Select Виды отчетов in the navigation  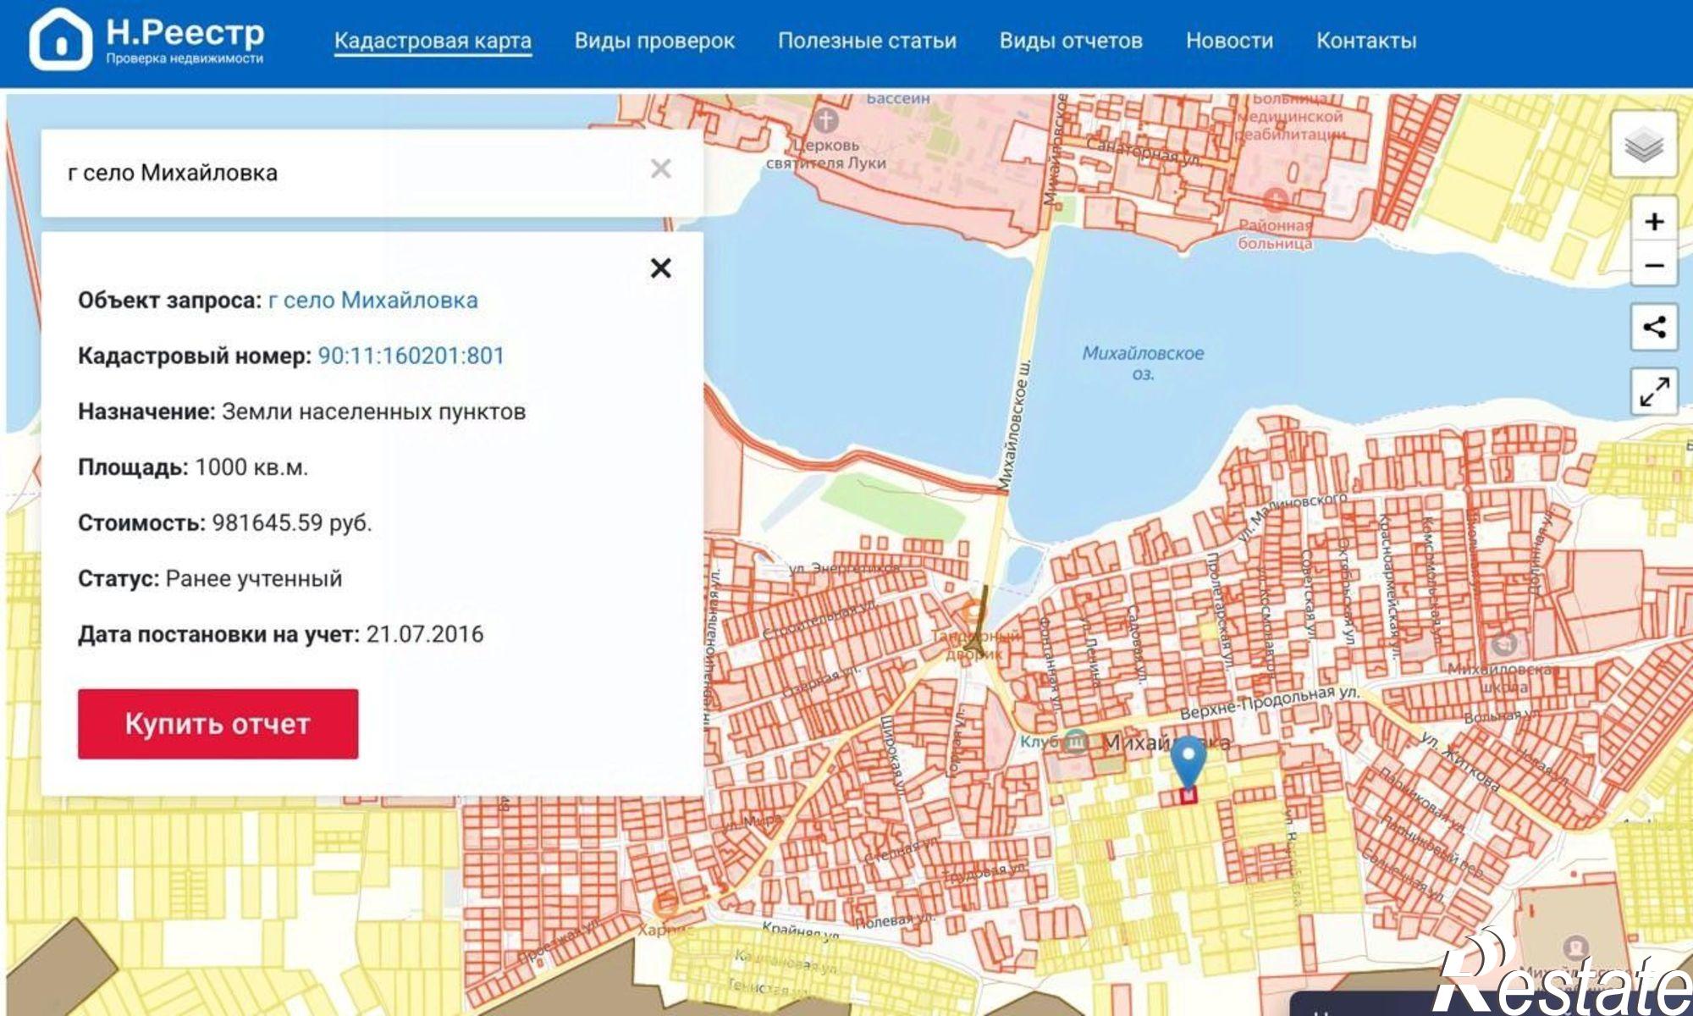(1071, 41)
